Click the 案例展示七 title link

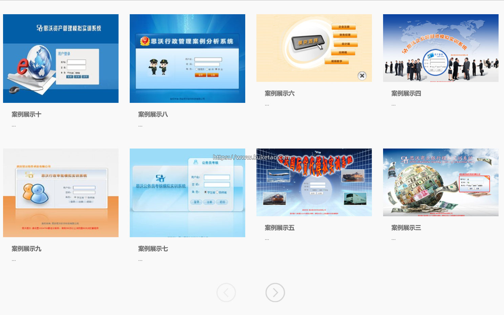tap(153, 249)
